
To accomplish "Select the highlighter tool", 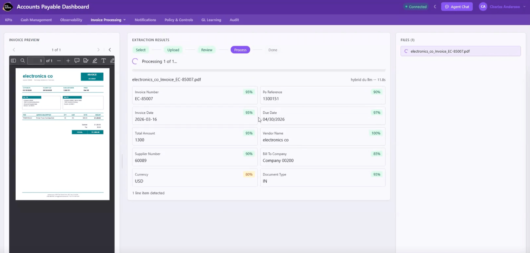I will click(95, 60).
